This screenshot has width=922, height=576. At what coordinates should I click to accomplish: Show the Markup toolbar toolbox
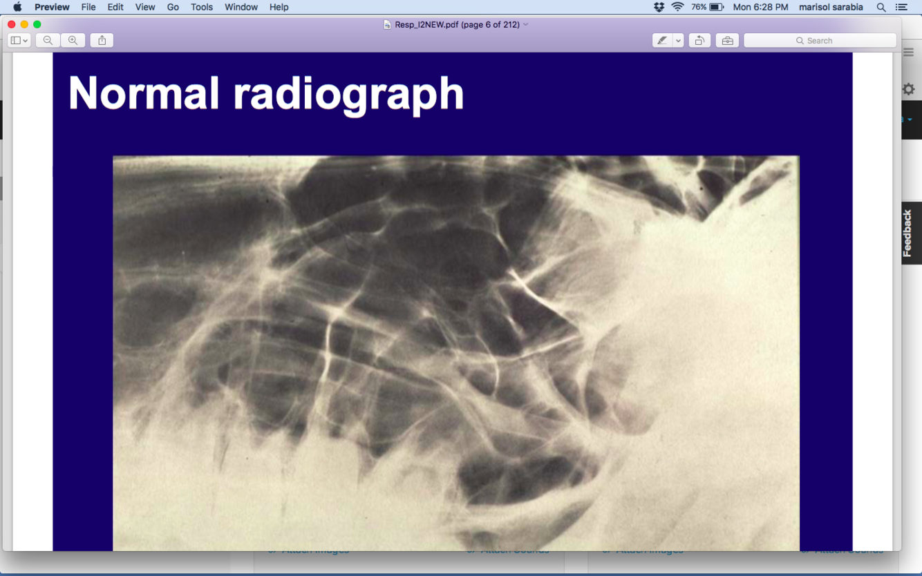click(x=727, y=41)
